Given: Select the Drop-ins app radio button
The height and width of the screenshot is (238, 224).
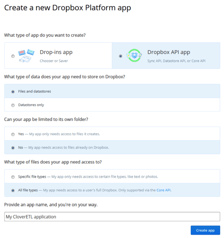Looking at the screenshot, I should coord(13,56).
